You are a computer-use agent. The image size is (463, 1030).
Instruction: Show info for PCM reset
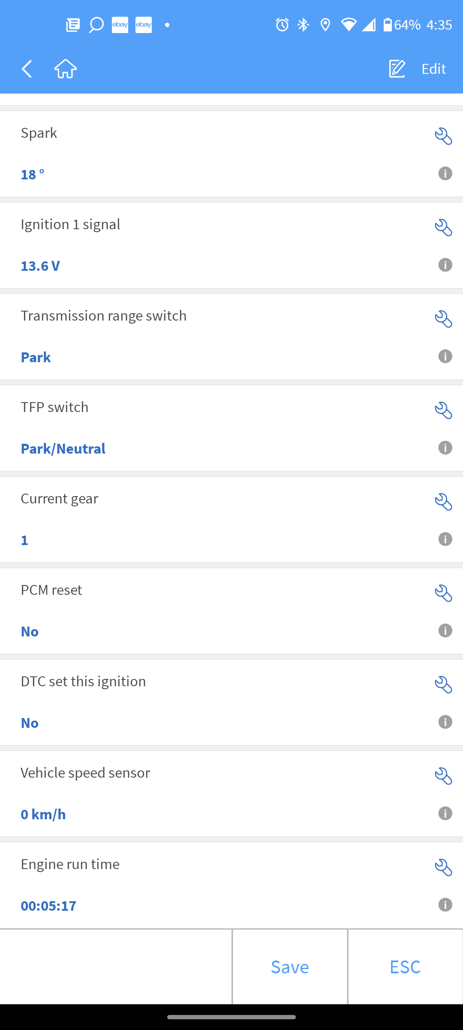pyautogui.click(x=445, y=630)
